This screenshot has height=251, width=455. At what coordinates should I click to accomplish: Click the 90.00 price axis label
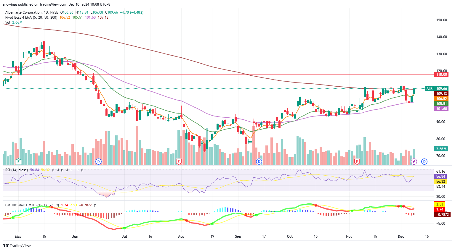point(440,122)
